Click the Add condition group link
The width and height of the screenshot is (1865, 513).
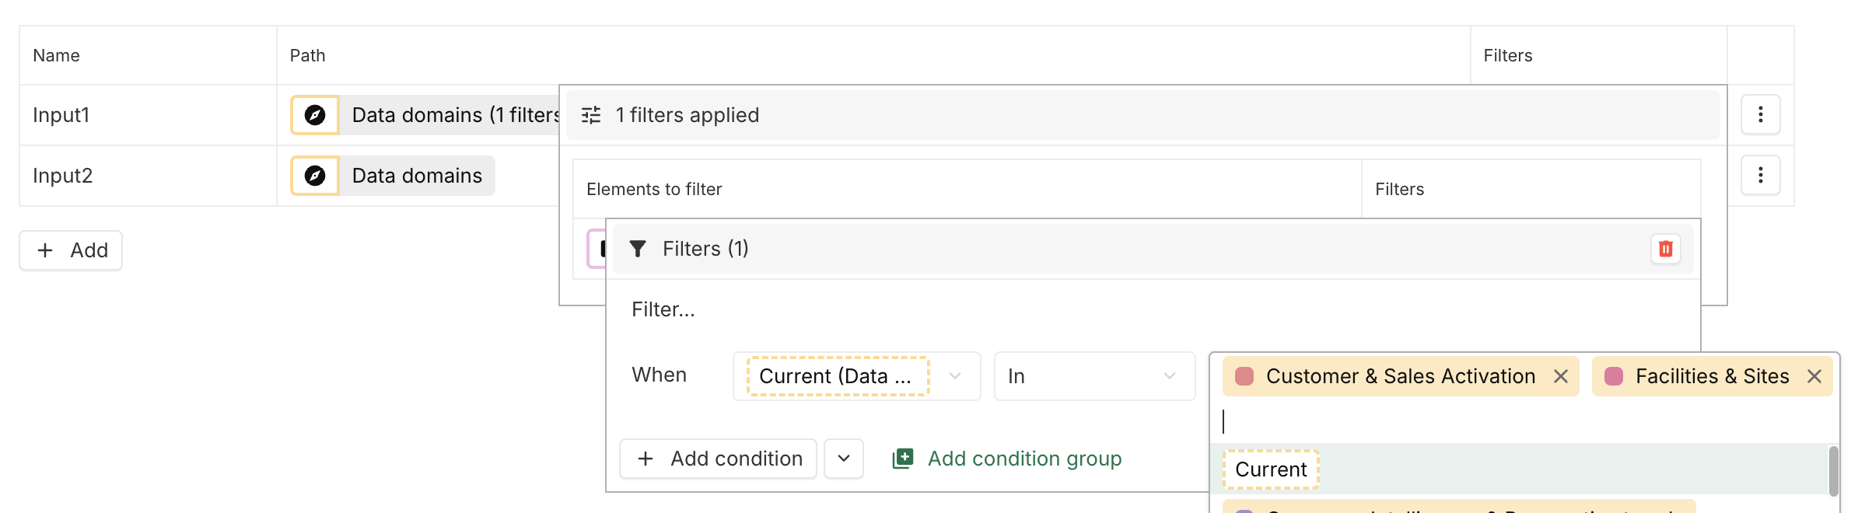click(x=1024, y=459)
